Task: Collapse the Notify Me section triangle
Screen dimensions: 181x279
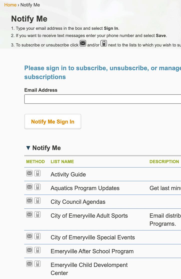Action: 28,148
